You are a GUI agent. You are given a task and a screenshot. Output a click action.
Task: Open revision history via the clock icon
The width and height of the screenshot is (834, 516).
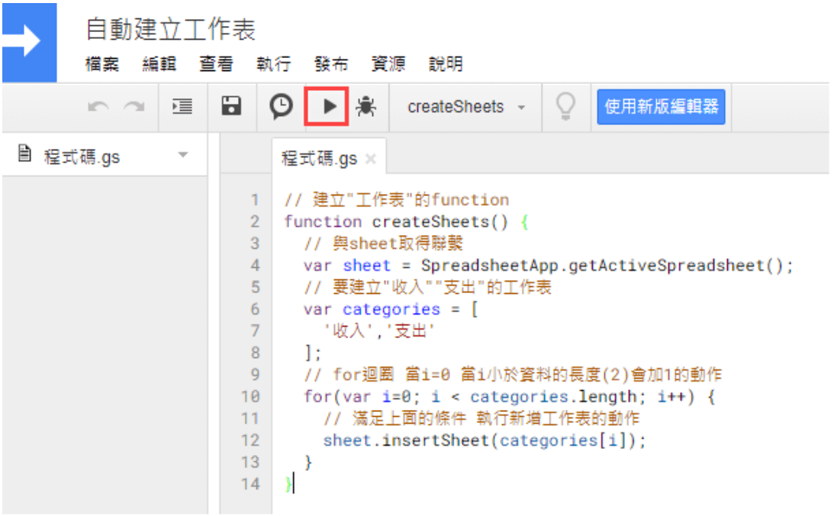280,107
